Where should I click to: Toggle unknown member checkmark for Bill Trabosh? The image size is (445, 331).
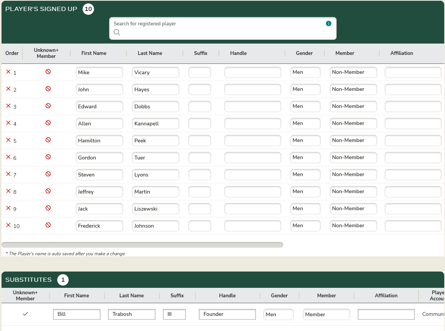tap(25, 314)
